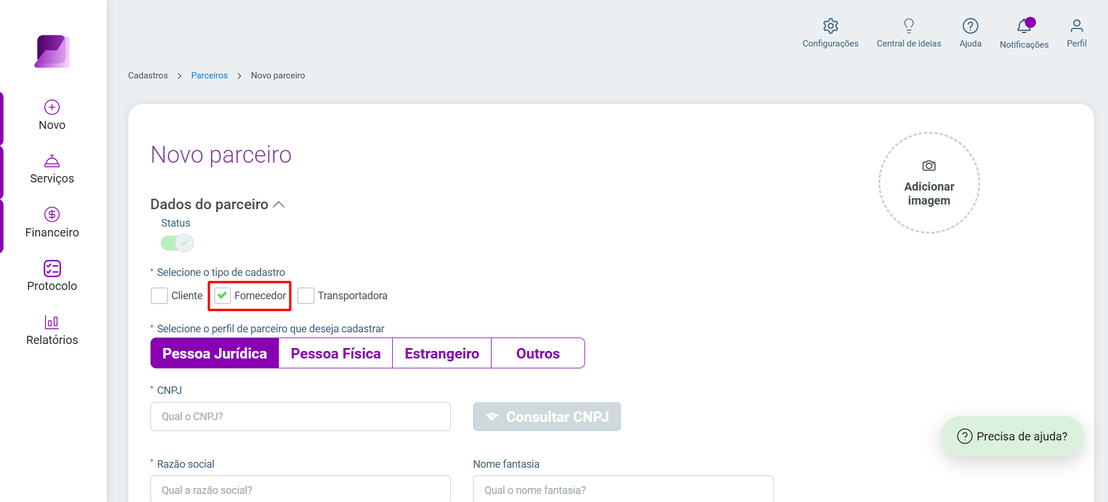Uncheck the Fornecedor checkbox
This screenshot has height=502, width=1108.
coord(223,296)
